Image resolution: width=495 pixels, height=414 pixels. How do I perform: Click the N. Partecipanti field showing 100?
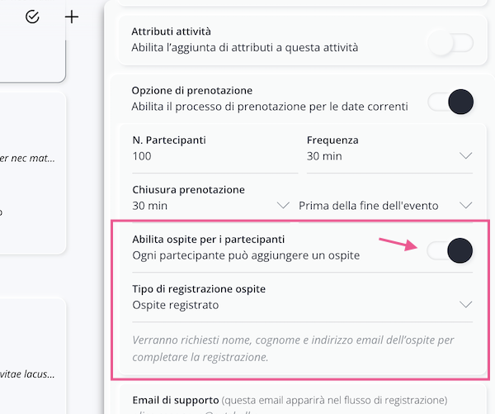[x=214, y=156]
